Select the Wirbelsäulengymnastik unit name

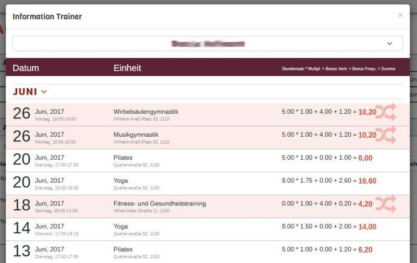tap(146, 112)
